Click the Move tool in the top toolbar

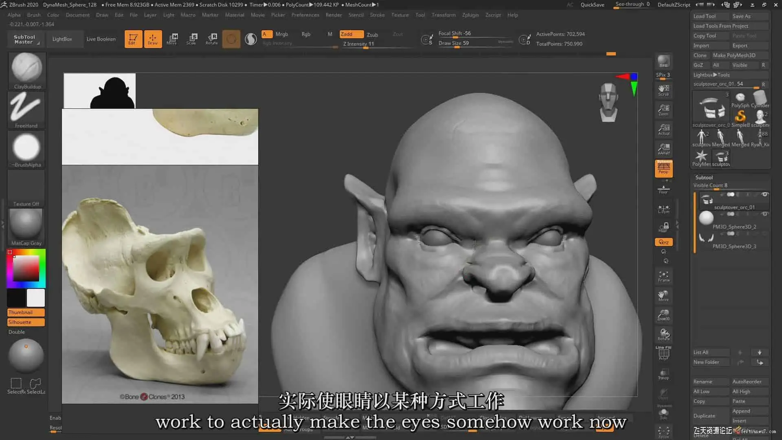172,39
